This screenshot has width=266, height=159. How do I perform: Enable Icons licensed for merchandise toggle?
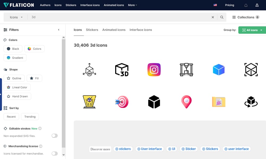55,154
